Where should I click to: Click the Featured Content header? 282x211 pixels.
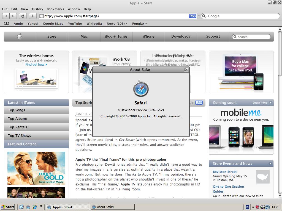pos(36,144)
